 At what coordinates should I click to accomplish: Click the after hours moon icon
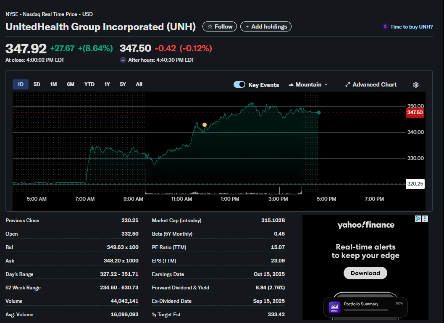point(123,60)
